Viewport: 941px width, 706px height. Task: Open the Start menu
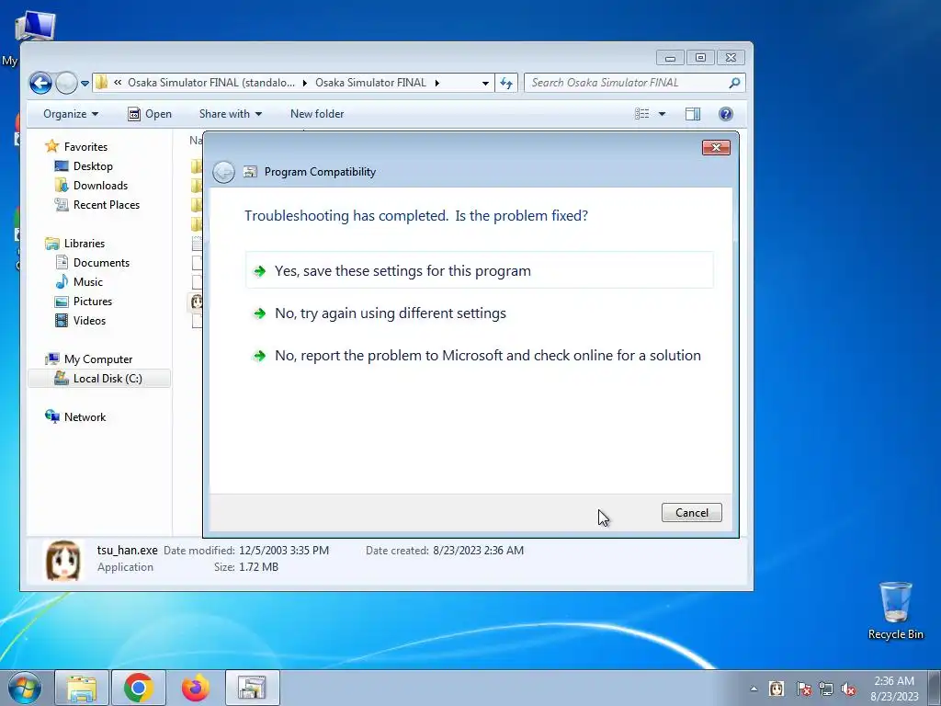click(24, 688)
